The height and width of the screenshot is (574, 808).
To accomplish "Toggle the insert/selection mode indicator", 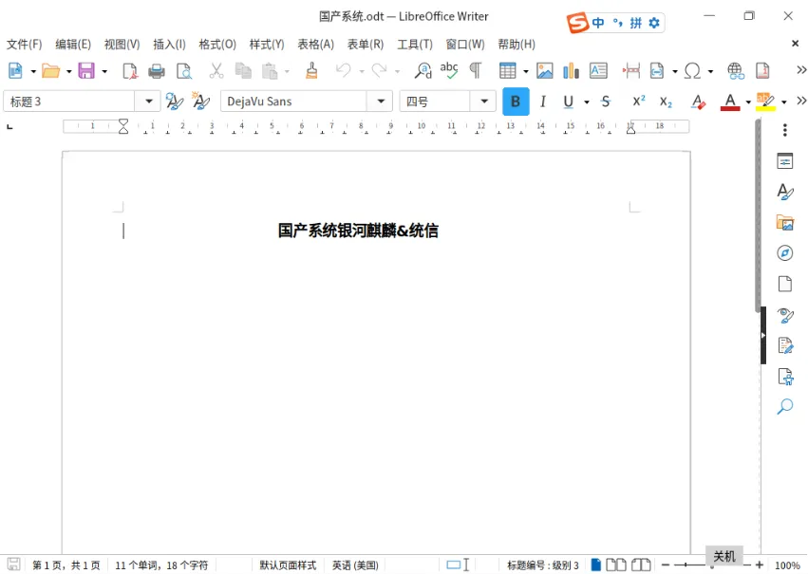I will tap(458, 565).
